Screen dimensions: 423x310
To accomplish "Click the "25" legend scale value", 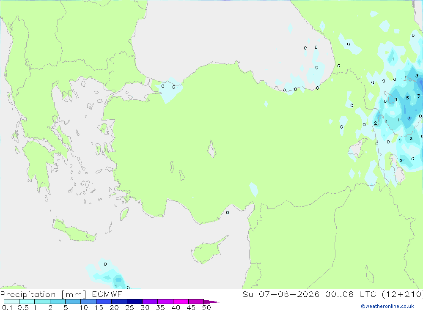I will 129,307.
